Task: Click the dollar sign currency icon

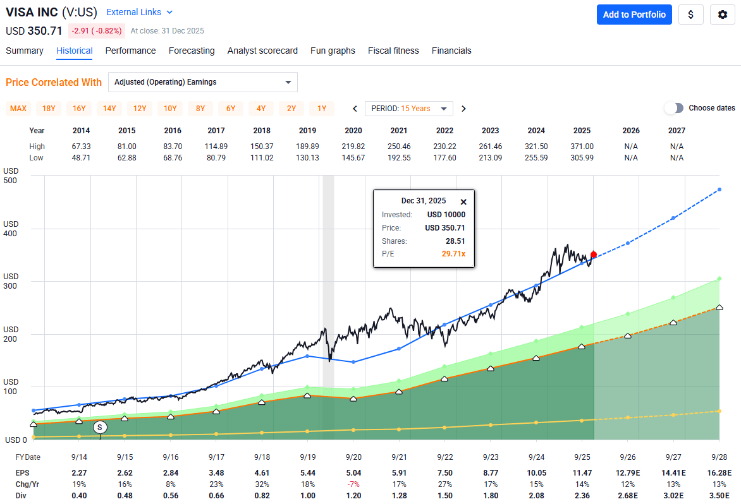Action: click(690, 15)
